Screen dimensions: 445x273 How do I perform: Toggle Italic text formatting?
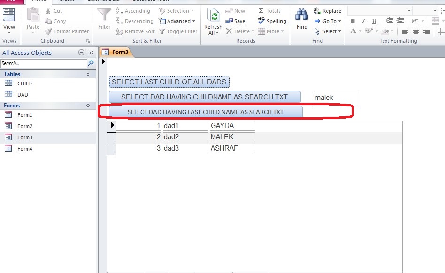[363, 21]
